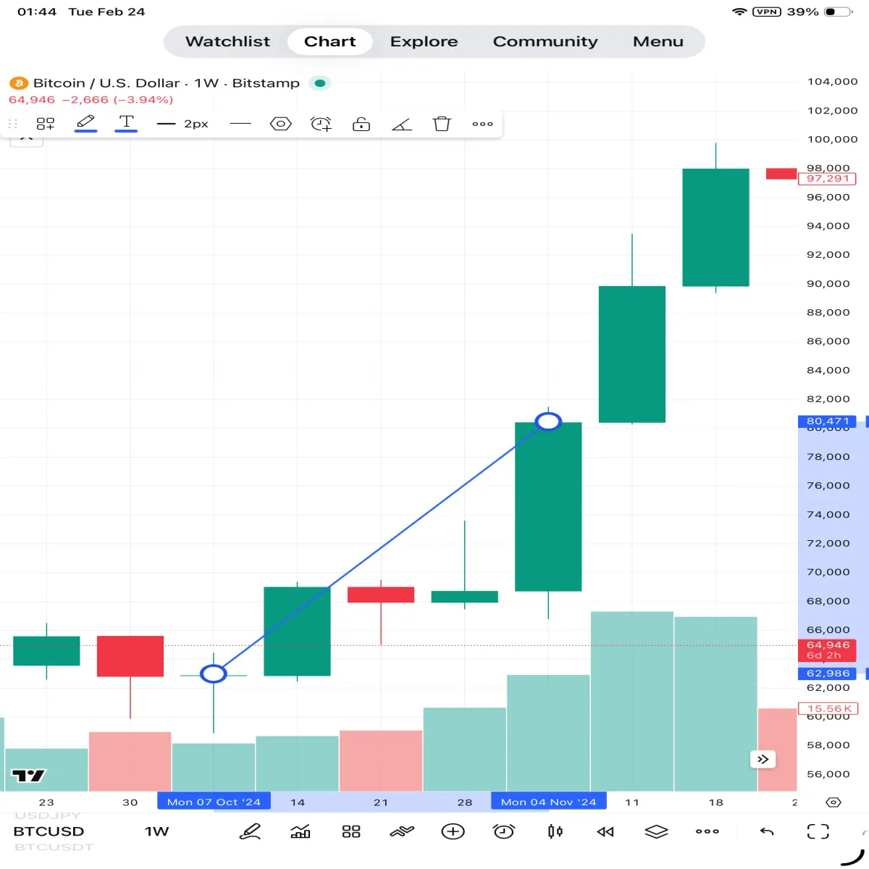Viewport: 869px width, 869px height.
Task: Change line color with the pencil icon
Action: (85, 123)
